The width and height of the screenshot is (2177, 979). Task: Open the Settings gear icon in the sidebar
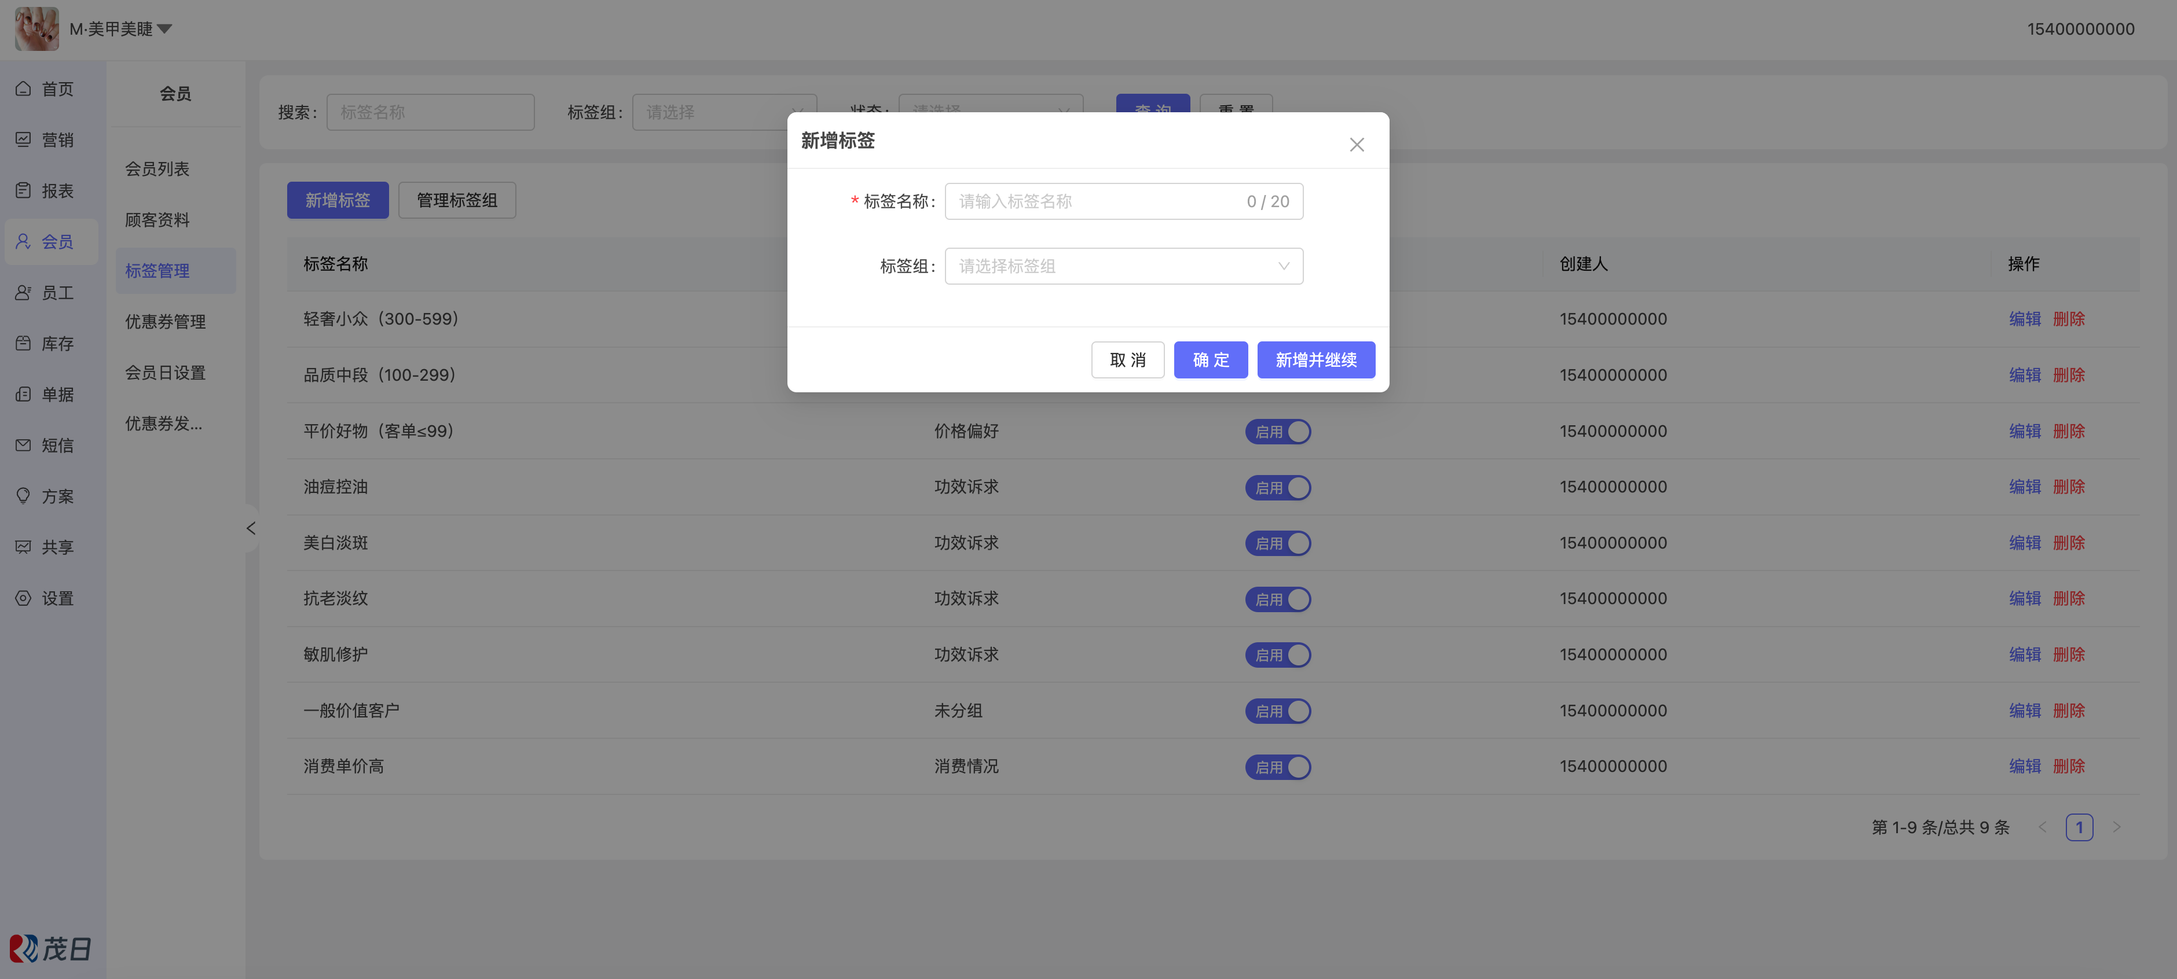point(24,598)
